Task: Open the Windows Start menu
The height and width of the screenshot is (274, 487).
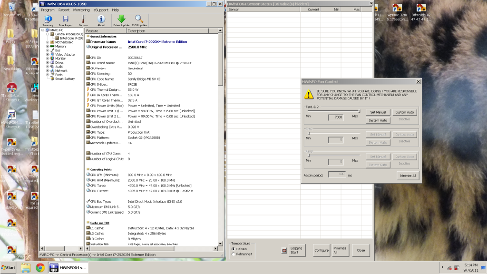Action: (9, 267)
